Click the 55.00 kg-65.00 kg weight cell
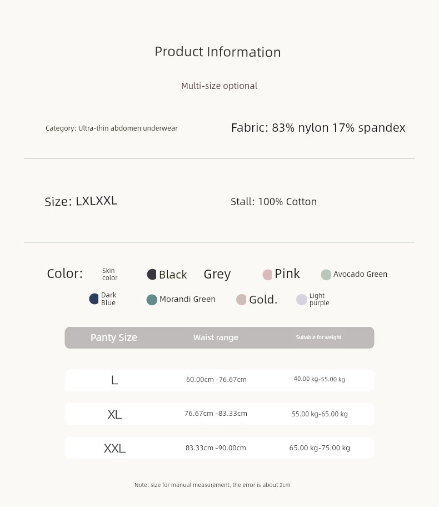This screenshot has width=439, height=507. coord(320,414)
